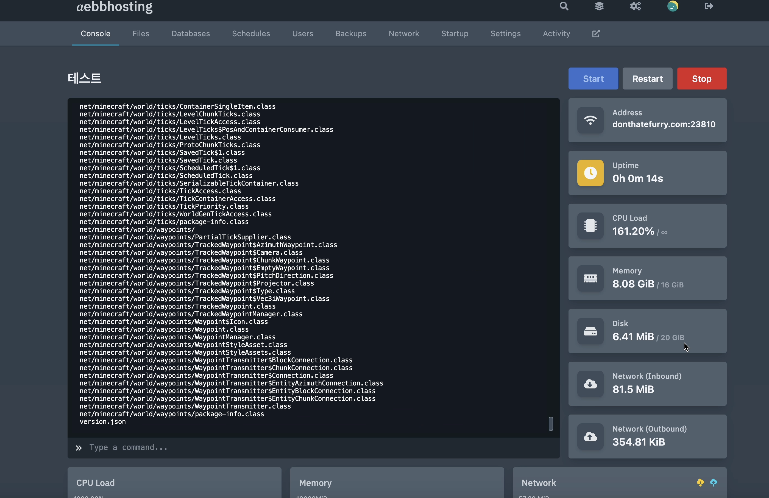This screenshot has width=769, height=498.
Task: Open the servers layers icon in header
Action: click(599, 6)
